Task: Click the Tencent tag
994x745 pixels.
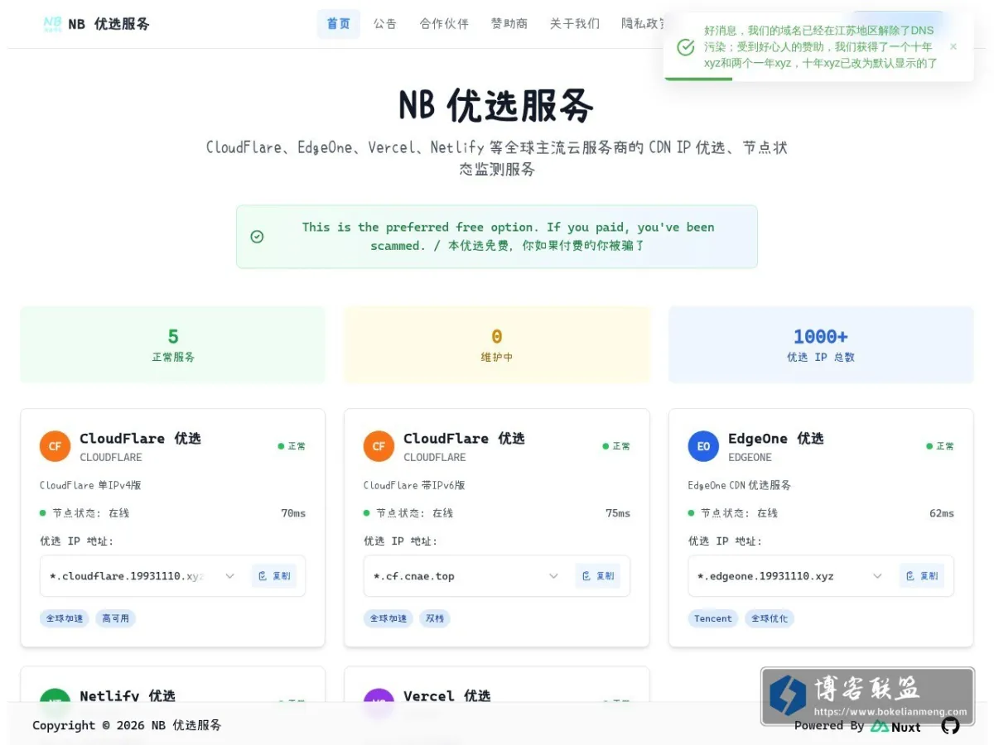Action: pos(713,618)
